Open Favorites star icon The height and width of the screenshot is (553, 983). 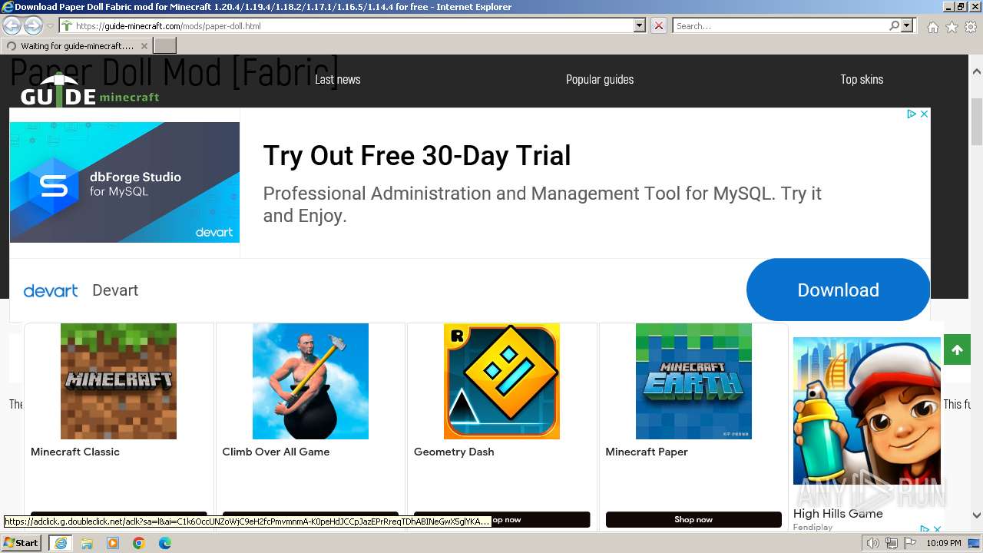(952, 27)
